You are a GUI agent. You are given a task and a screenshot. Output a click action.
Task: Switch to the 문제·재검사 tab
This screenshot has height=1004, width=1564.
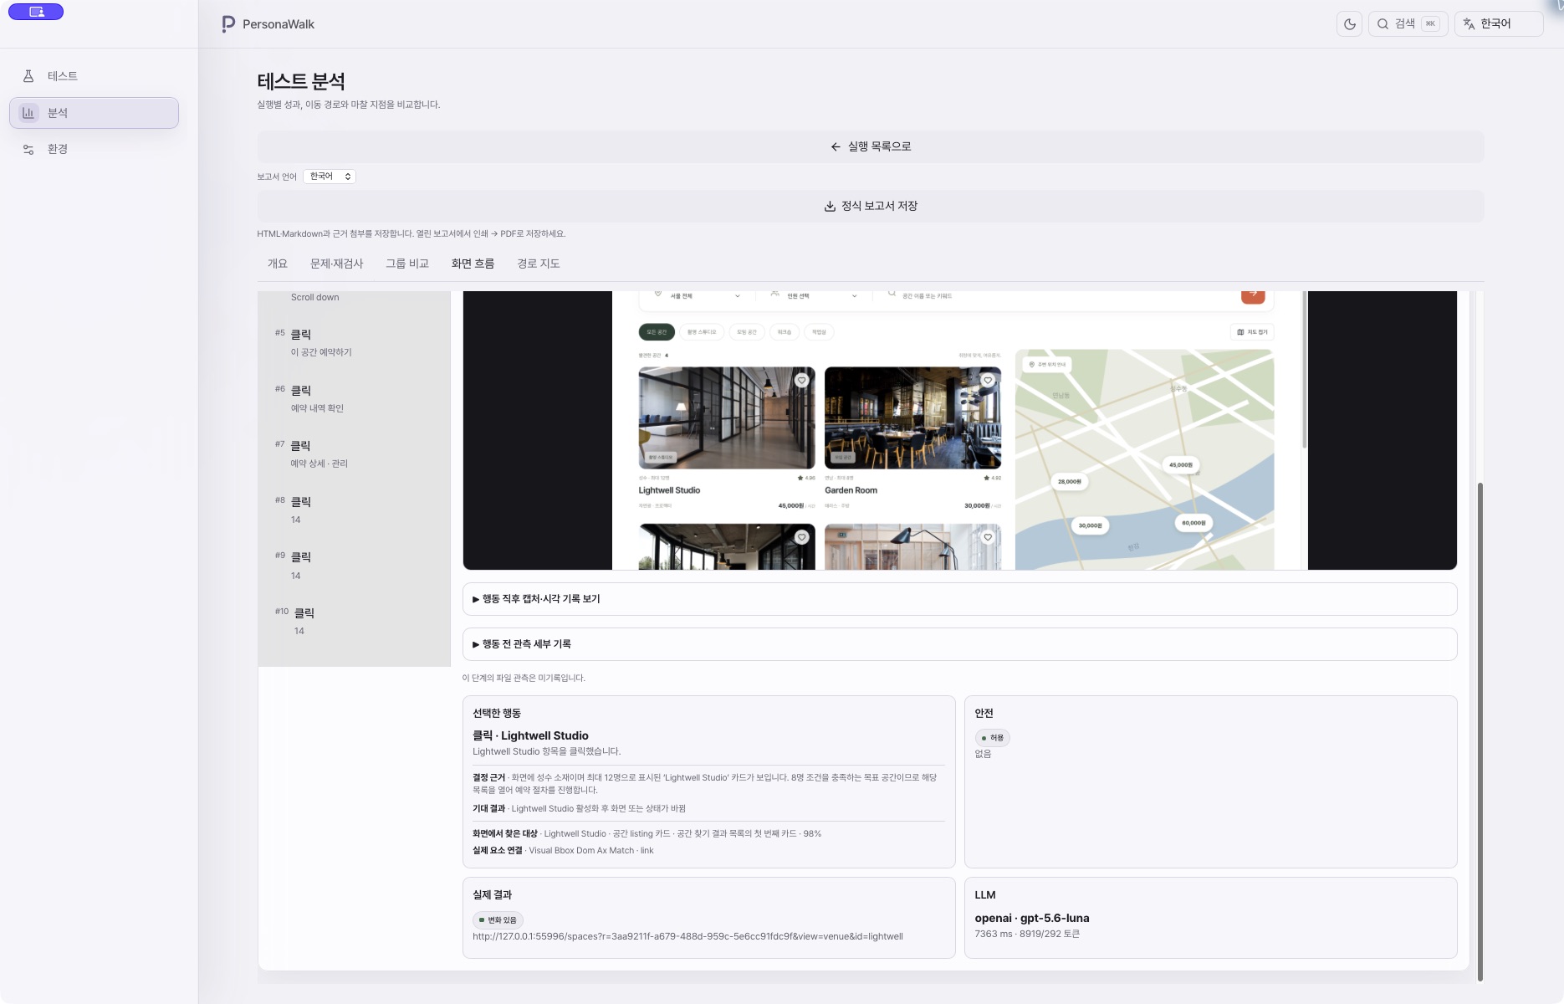(336, 264)
